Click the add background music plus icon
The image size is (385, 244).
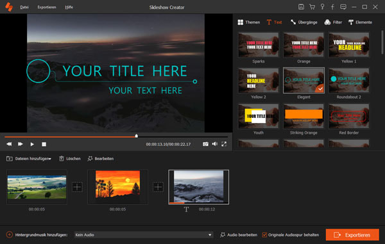click(10, 234)
